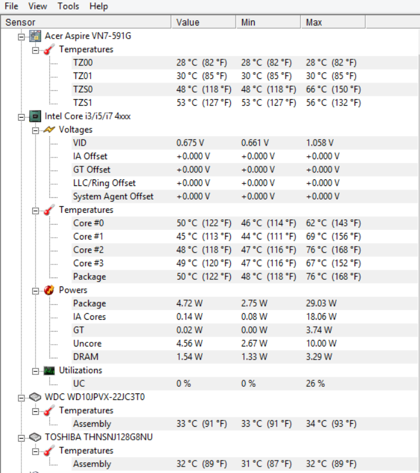
Task: Click the Intel Core processor chip icon
Action: coord(35,116)
